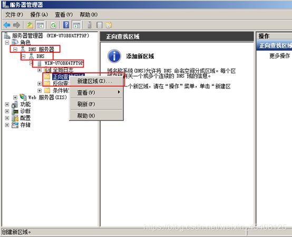Image resolution: width=292 pixels, height=237 pixels.
Task: Choose 刷新(F) in context menu
Action: 96,104
